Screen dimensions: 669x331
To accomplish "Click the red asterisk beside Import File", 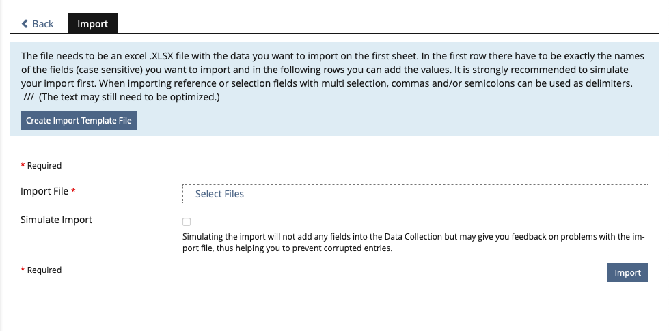I will [x=73, y=191].
